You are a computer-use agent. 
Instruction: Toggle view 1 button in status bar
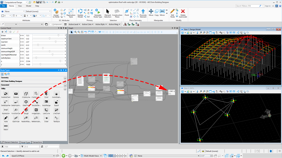109,156
